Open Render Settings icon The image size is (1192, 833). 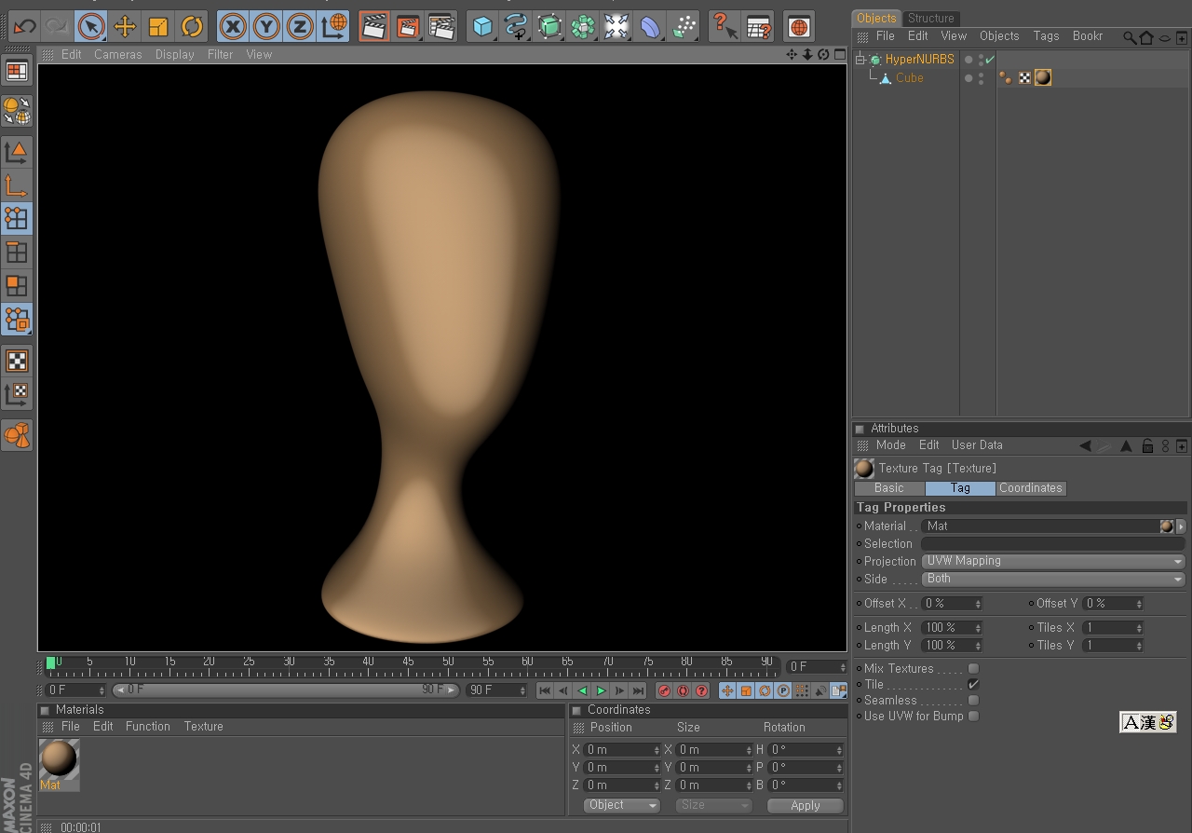441,26
